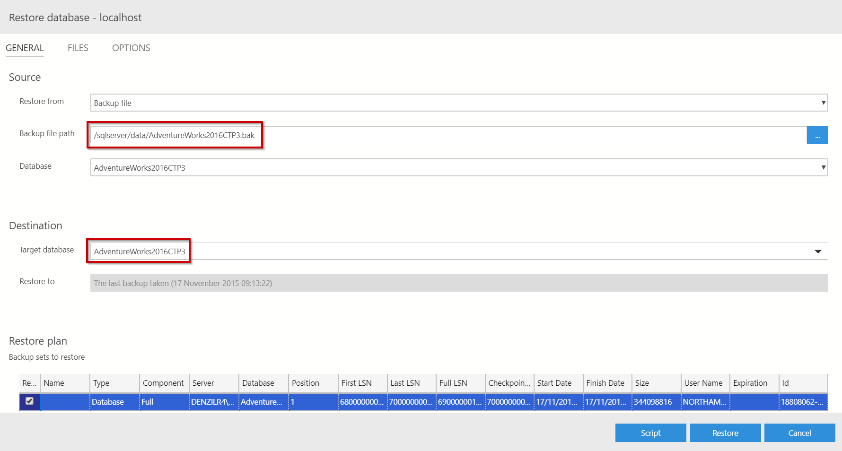Switch to the OPTIONS tab

(131, 48)
